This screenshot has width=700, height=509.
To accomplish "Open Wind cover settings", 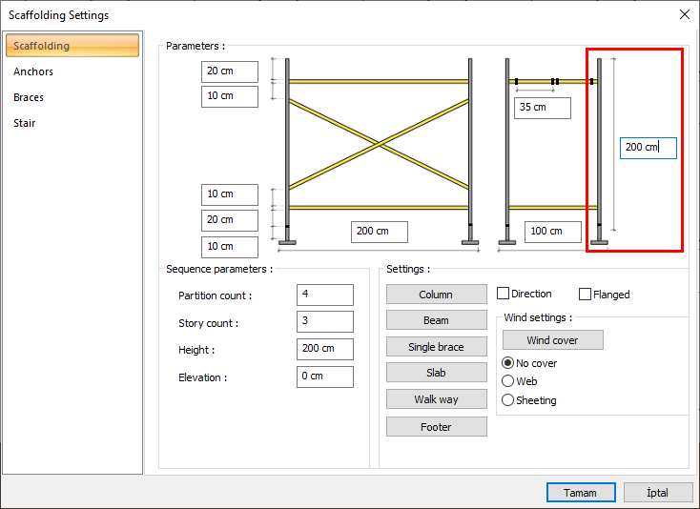I will [x=552, y=340].
